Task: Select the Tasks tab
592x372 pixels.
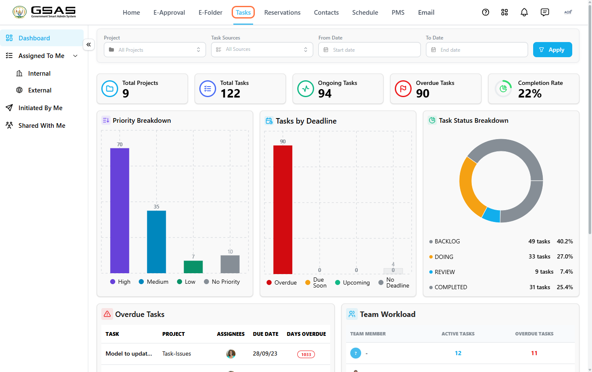Action: coord(243,12)
